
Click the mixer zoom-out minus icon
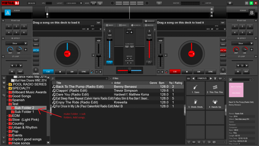[x=127, y=32]
